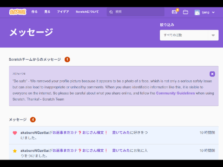223x167 pixels.
Task: Open project link in the heart row
Action: (91, 133)
